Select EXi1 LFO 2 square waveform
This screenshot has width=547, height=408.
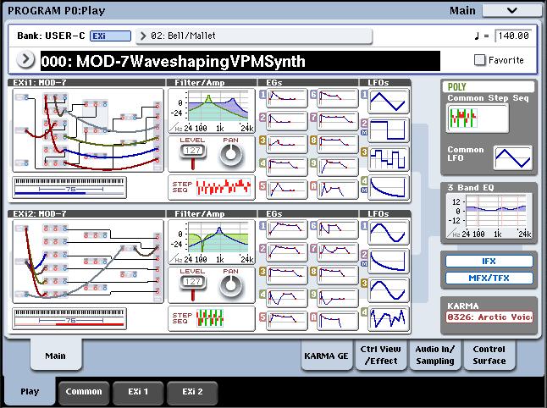pyautogui.click(x=389, y=130)
